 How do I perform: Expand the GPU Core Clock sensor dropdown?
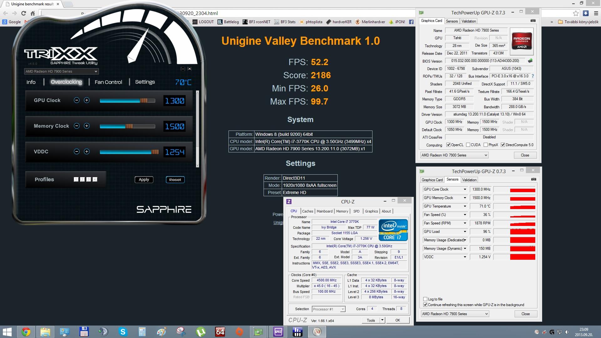point(465,189)
